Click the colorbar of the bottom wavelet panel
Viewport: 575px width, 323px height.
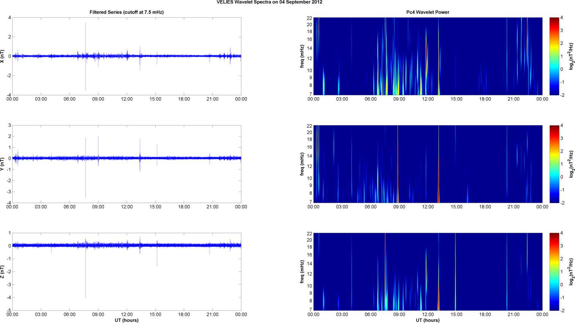[554, 272]
